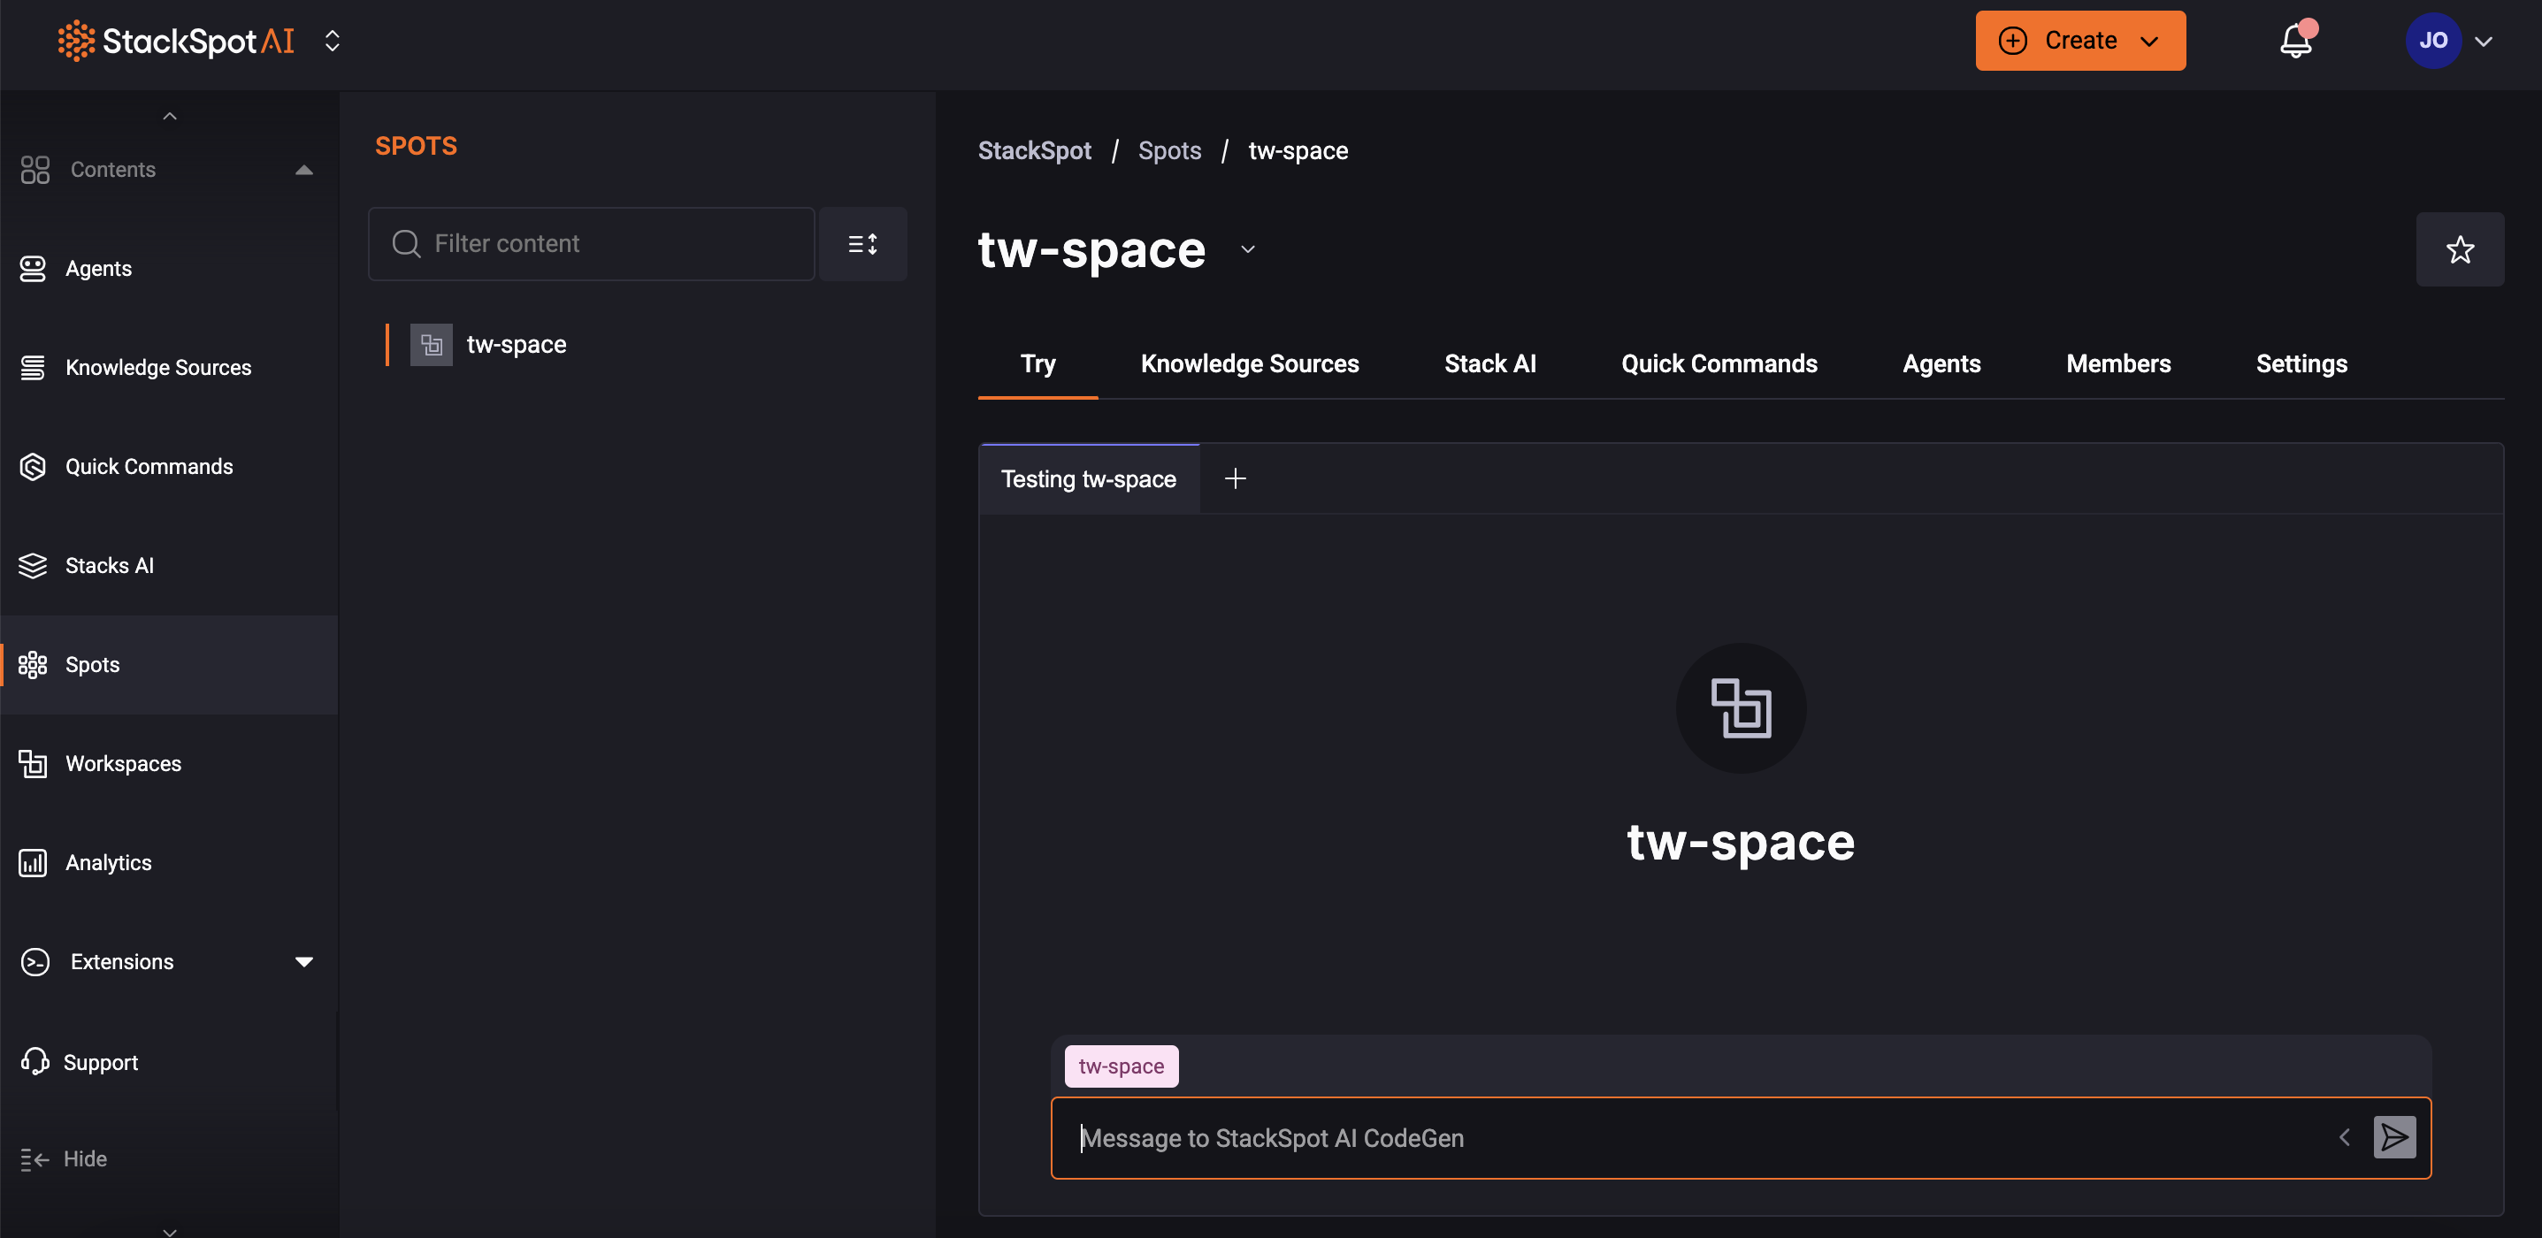
Task: Open the Create button dropdown arrow
Action: pos(2151,41)
